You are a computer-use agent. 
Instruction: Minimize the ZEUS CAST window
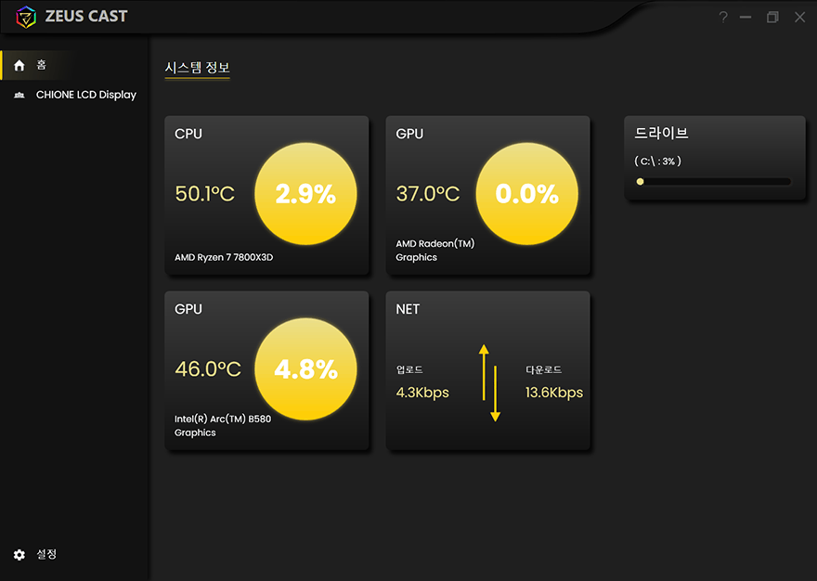coord(746,18)
